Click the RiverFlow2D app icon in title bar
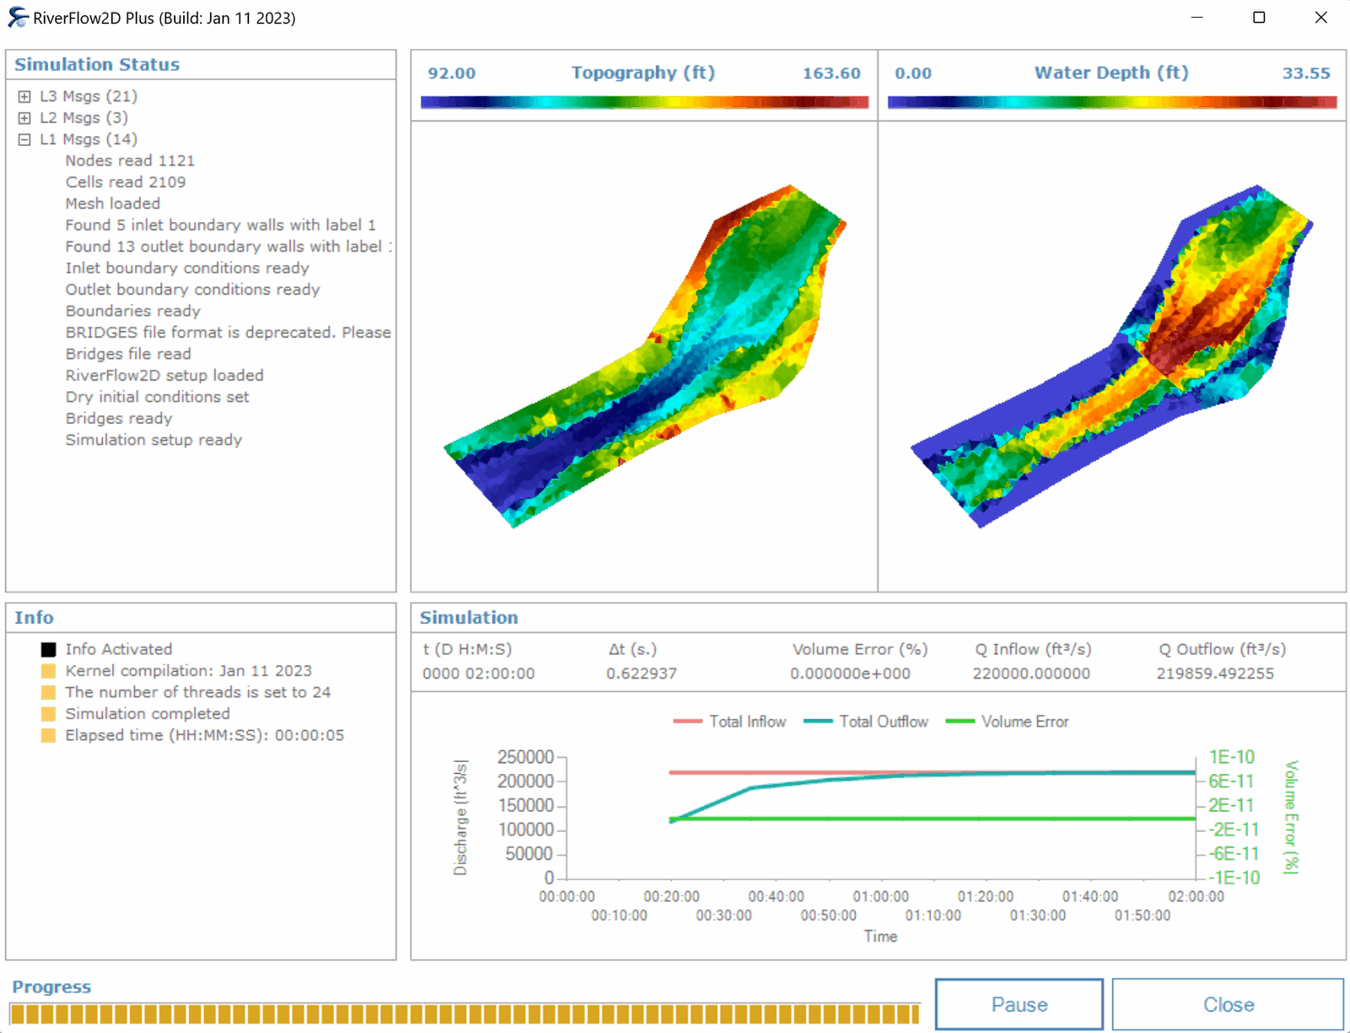 point(18,18)
